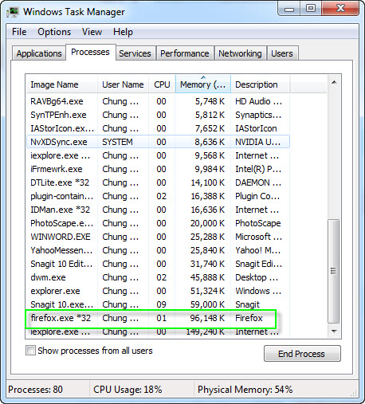Open the Options menu
Image resolution: width=365 pixels, height=404 pixels.
(x=54, y=32)
